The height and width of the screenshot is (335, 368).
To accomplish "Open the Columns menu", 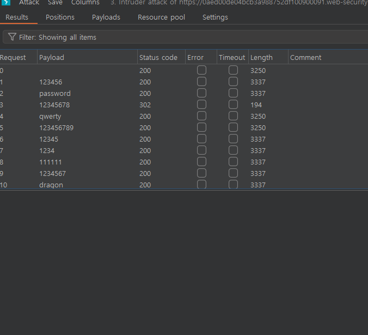I will tap(85, 3).
